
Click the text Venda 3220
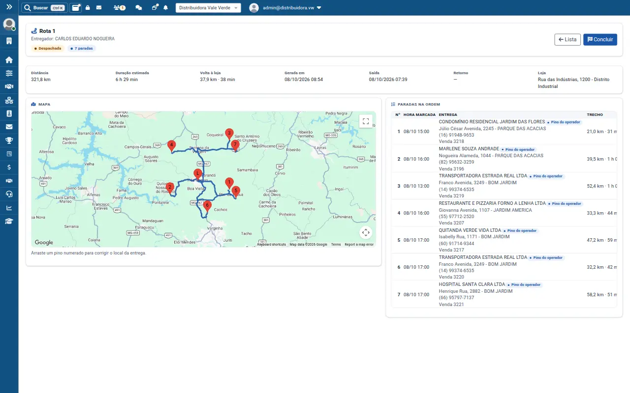point(451,277)
